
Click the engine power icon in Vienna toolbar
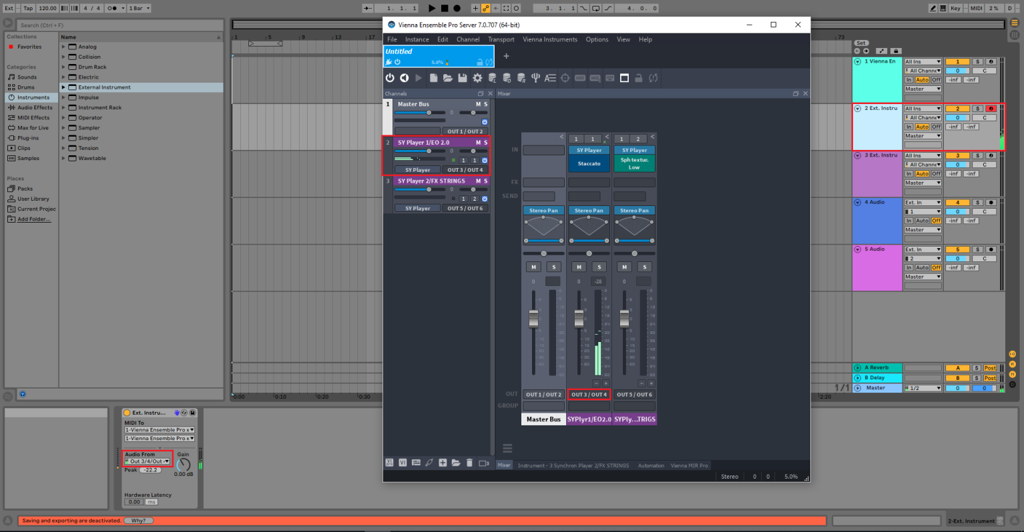(390, 78)
